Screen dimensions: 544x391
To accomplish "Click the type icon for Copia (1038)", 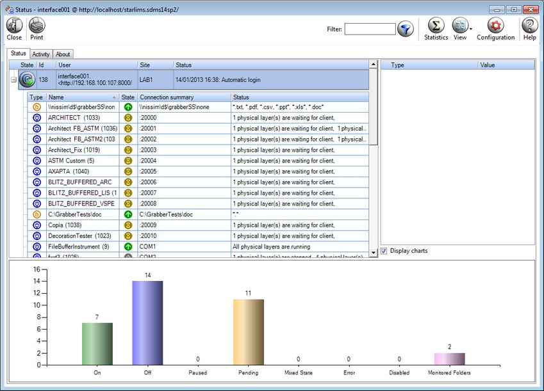I will [x=37, y=225].
